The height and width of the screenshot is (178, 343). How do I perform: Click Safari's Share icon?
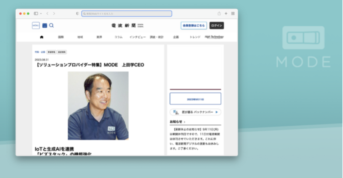(x=219, y=14)
